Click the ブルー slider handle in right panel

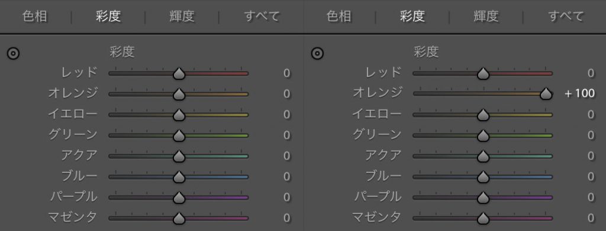[483, 177]
